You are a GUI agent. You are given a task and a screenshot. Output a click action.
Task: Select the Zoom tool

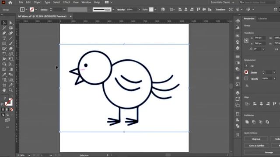[x=10, y=90]
